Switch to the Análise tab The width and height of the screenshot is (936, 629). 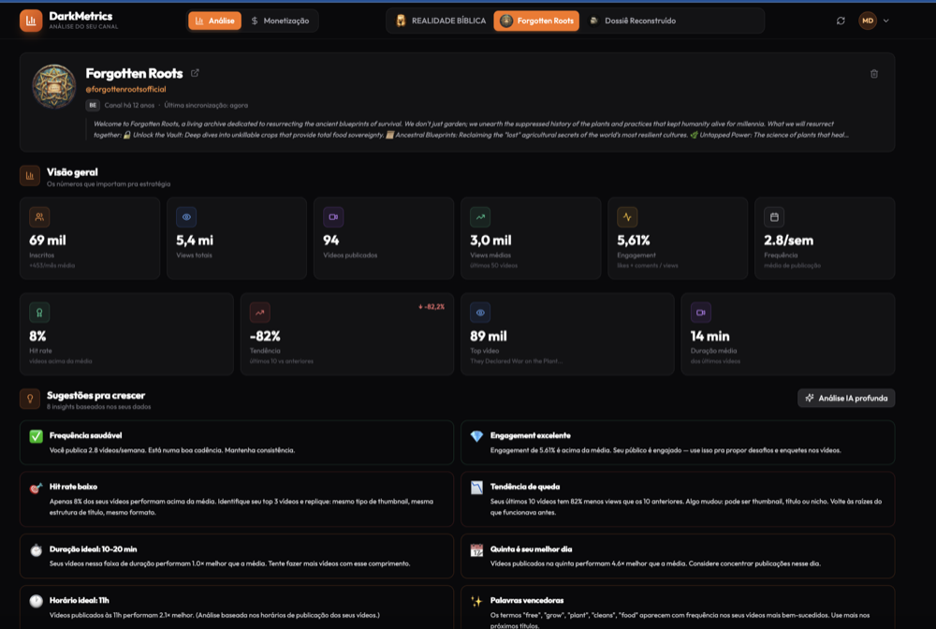(215, 21)
